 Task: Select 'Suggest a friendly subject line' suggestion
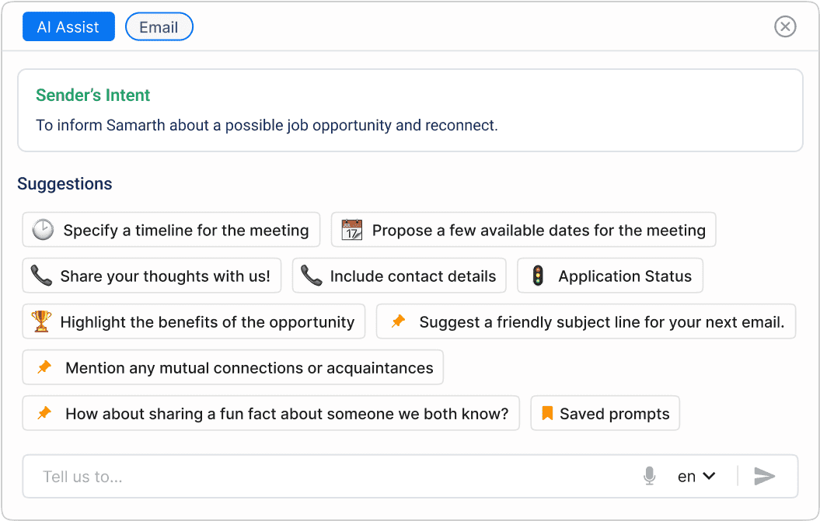[602, 321]
